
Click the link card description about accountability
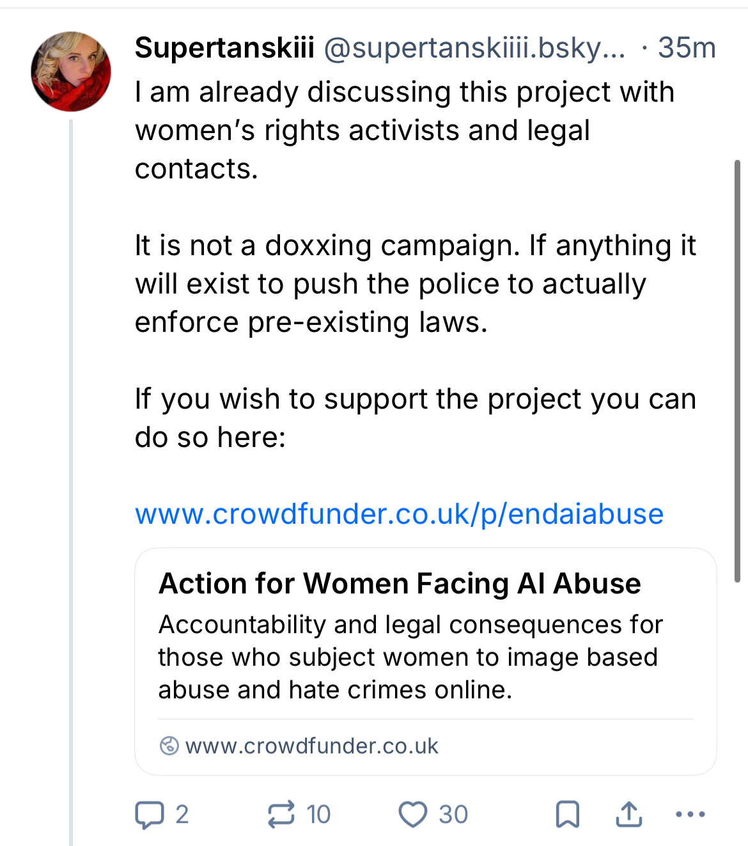(409, 657)
